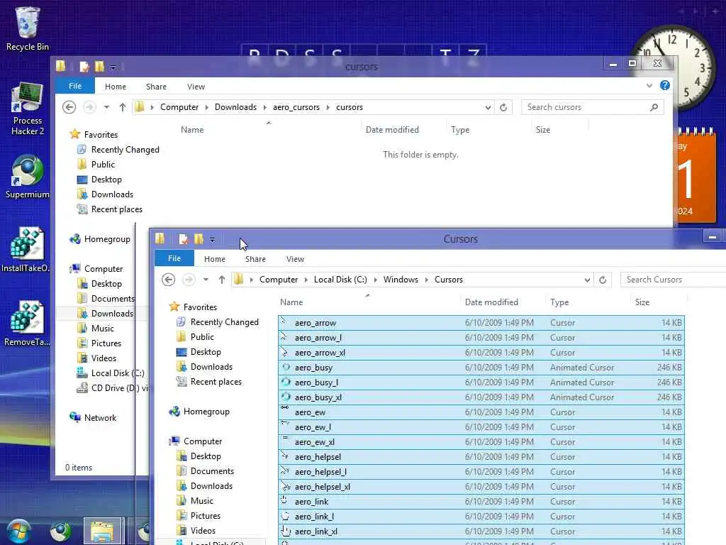Screen dimensions: 726x545
Task: Sort by Type column in Cursors window
Action: pos(559,302)
